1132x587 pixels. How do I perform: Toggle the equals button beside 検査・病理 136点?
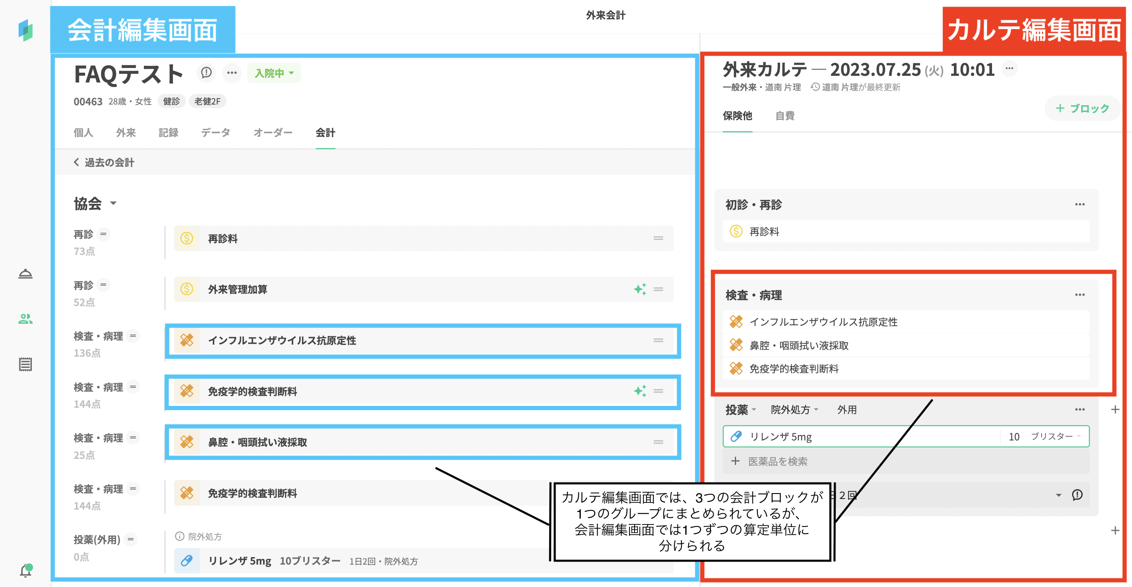(x=133, y=336)
